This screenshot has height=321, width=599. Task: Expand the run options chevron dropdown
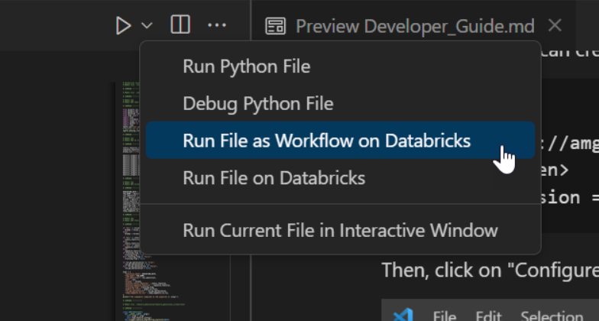(x=147, y=26)
